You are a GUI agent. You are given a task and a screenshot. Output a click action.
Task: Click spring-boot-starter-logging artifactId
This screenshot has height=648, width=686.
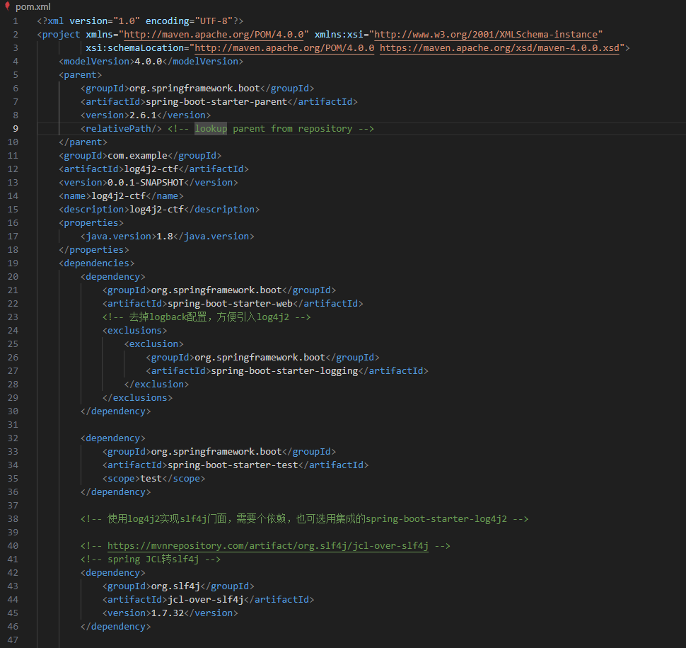[x=284, y=370]
